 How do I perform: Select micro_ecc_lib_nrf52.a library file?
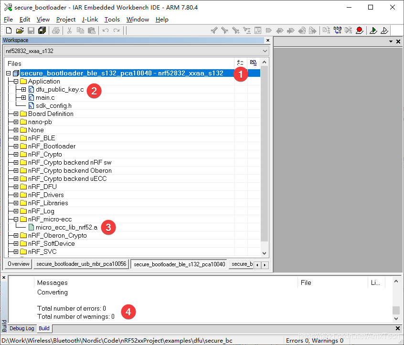click(x=66, y=227)
